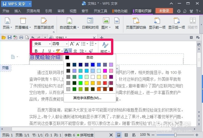This screenshot has width=203, height=138.
Task: Increase font size with A+ icon
Action: (72, 44)
